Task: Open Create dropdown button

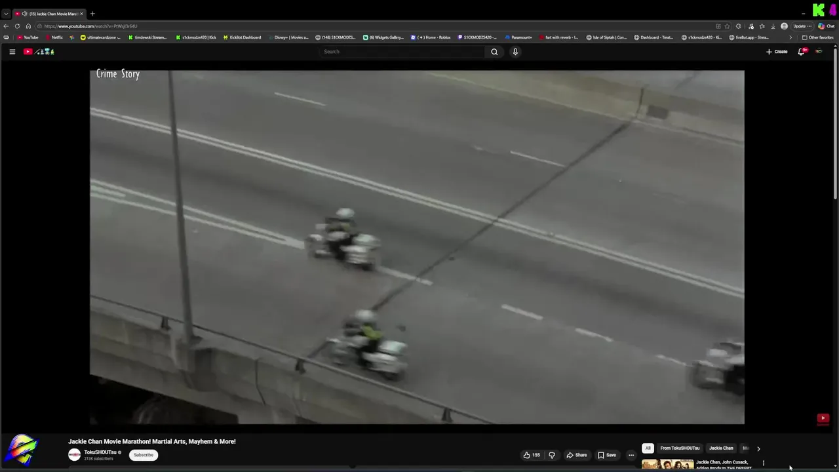Action: (777, 52)
